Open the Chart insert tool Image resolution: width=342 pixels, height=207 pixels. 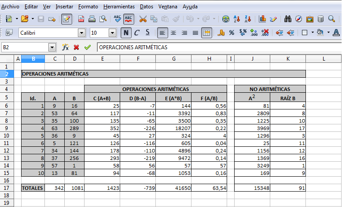click(263, 19)
